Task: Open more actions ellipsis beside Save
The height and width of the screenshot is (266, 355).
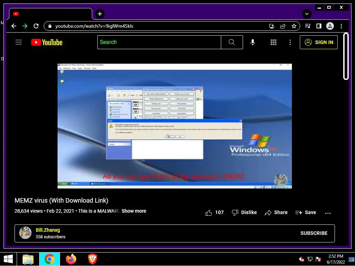Action: tap(328, 213)
